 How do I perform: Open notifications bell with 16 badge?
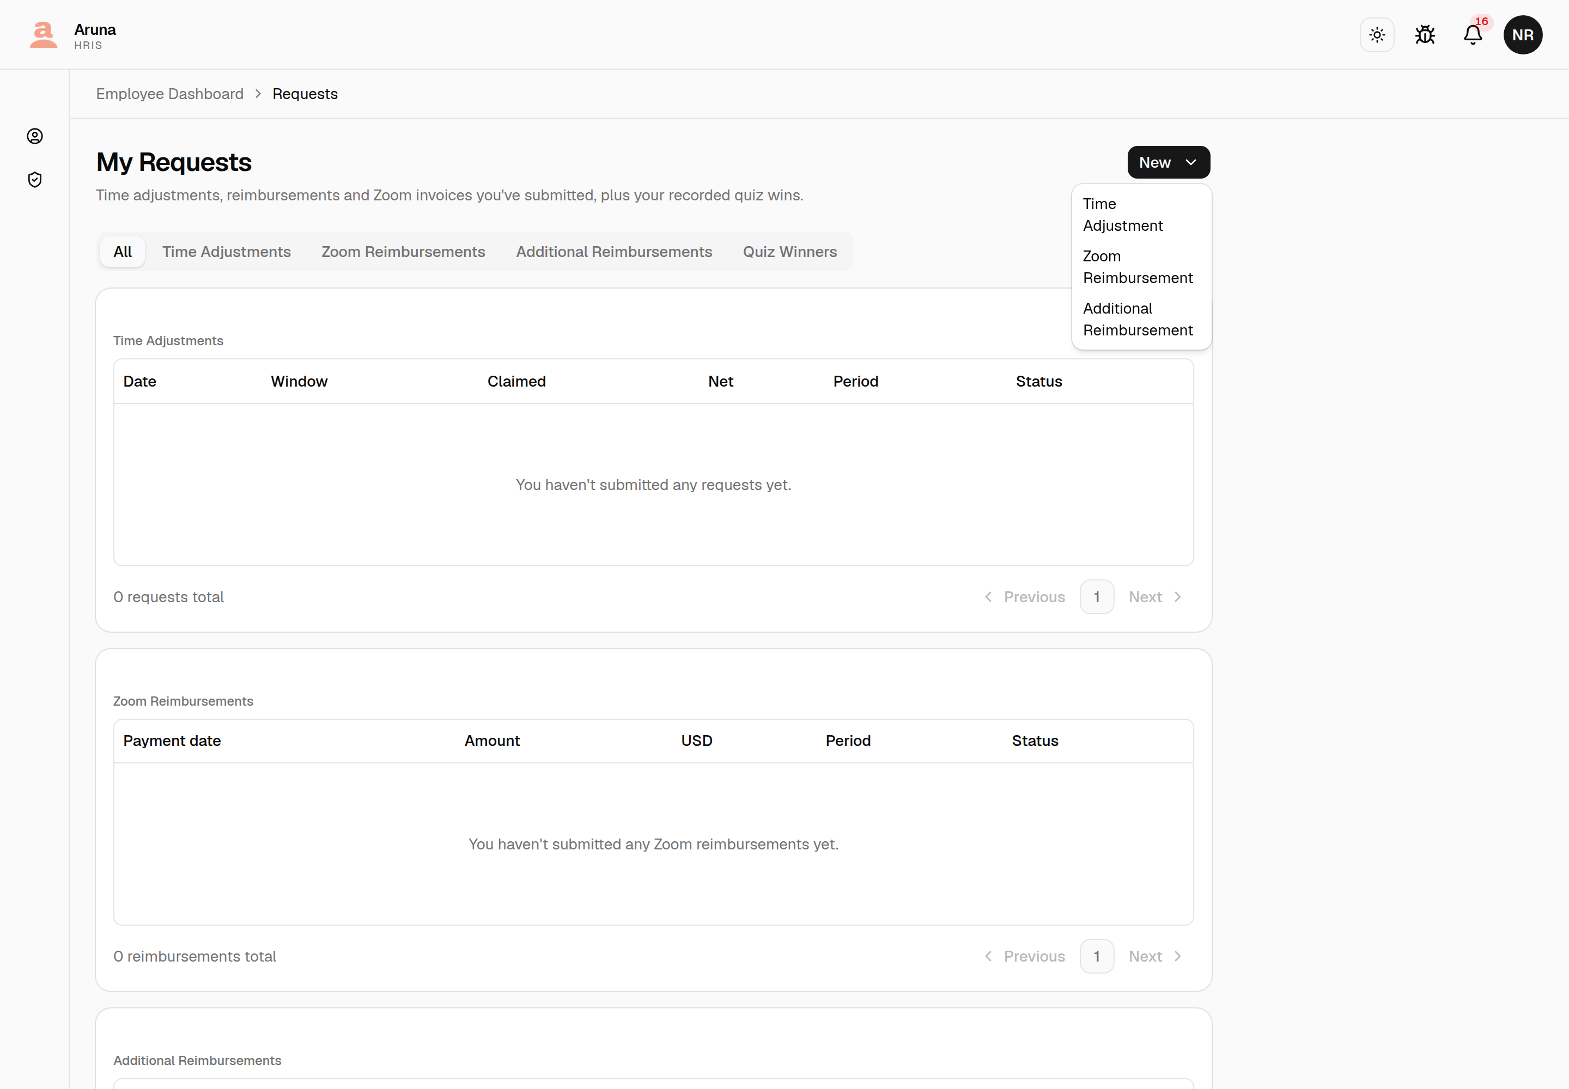tap(1474, 35)
